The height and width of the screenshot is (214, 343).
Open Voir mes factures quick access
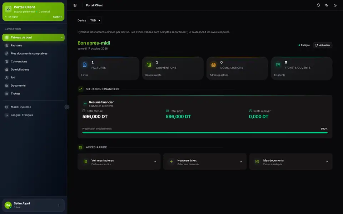tap(119, 162)
